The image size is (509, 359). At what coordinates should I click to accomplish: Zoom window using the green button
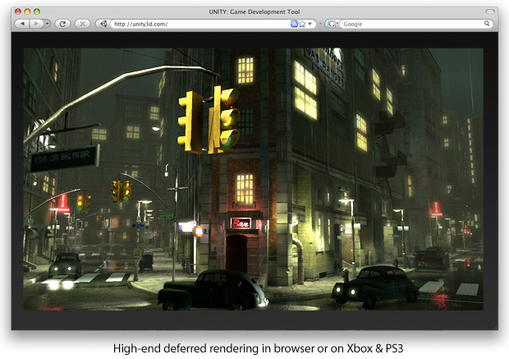(37, 11)
